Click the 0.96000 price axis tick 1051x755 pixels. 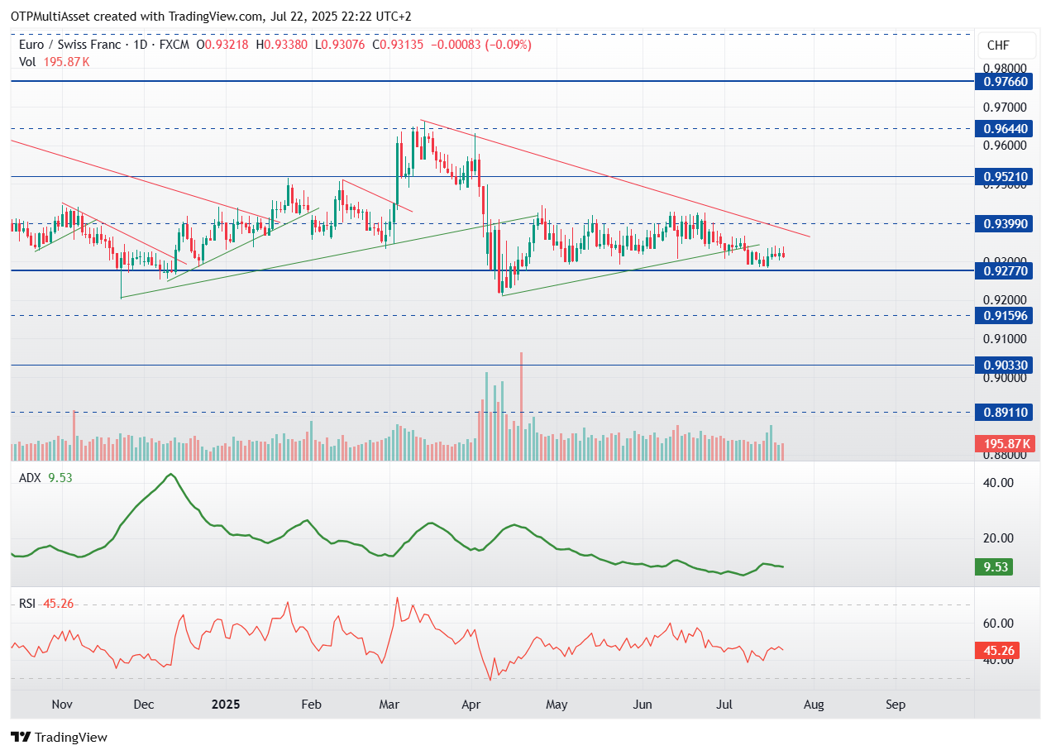(x=1005, y=146)
